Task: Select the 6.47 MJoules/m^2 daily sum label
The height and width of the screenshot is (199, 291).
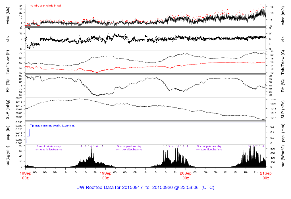Action: (49, 150)
